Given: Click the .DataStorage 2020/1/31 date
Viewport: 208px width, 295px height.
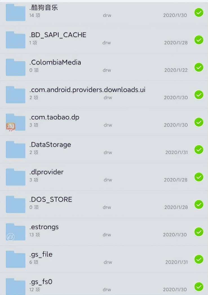Looking at the screenshot, I should (x=177, y=152).
